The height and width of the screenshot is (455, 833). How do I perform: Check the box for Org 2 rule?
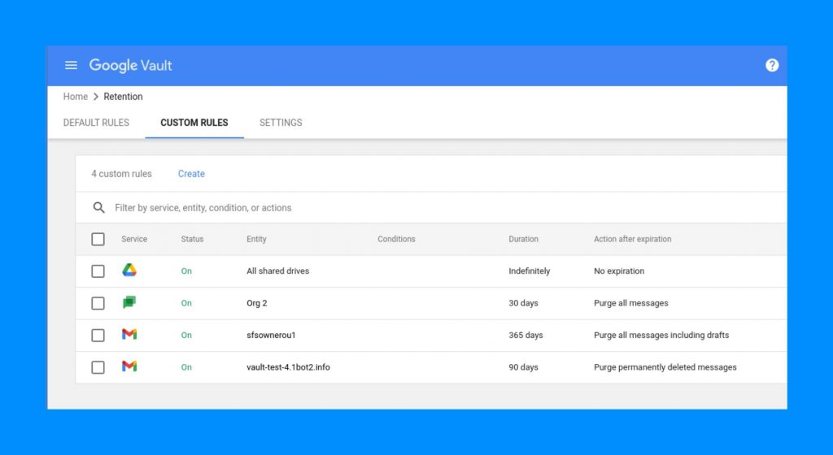[98, 303]
